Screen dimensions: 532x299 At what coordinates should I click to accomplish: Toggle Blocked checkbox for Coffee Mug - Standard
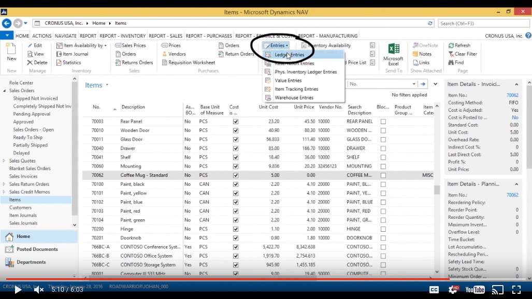(x=383, y=175)
